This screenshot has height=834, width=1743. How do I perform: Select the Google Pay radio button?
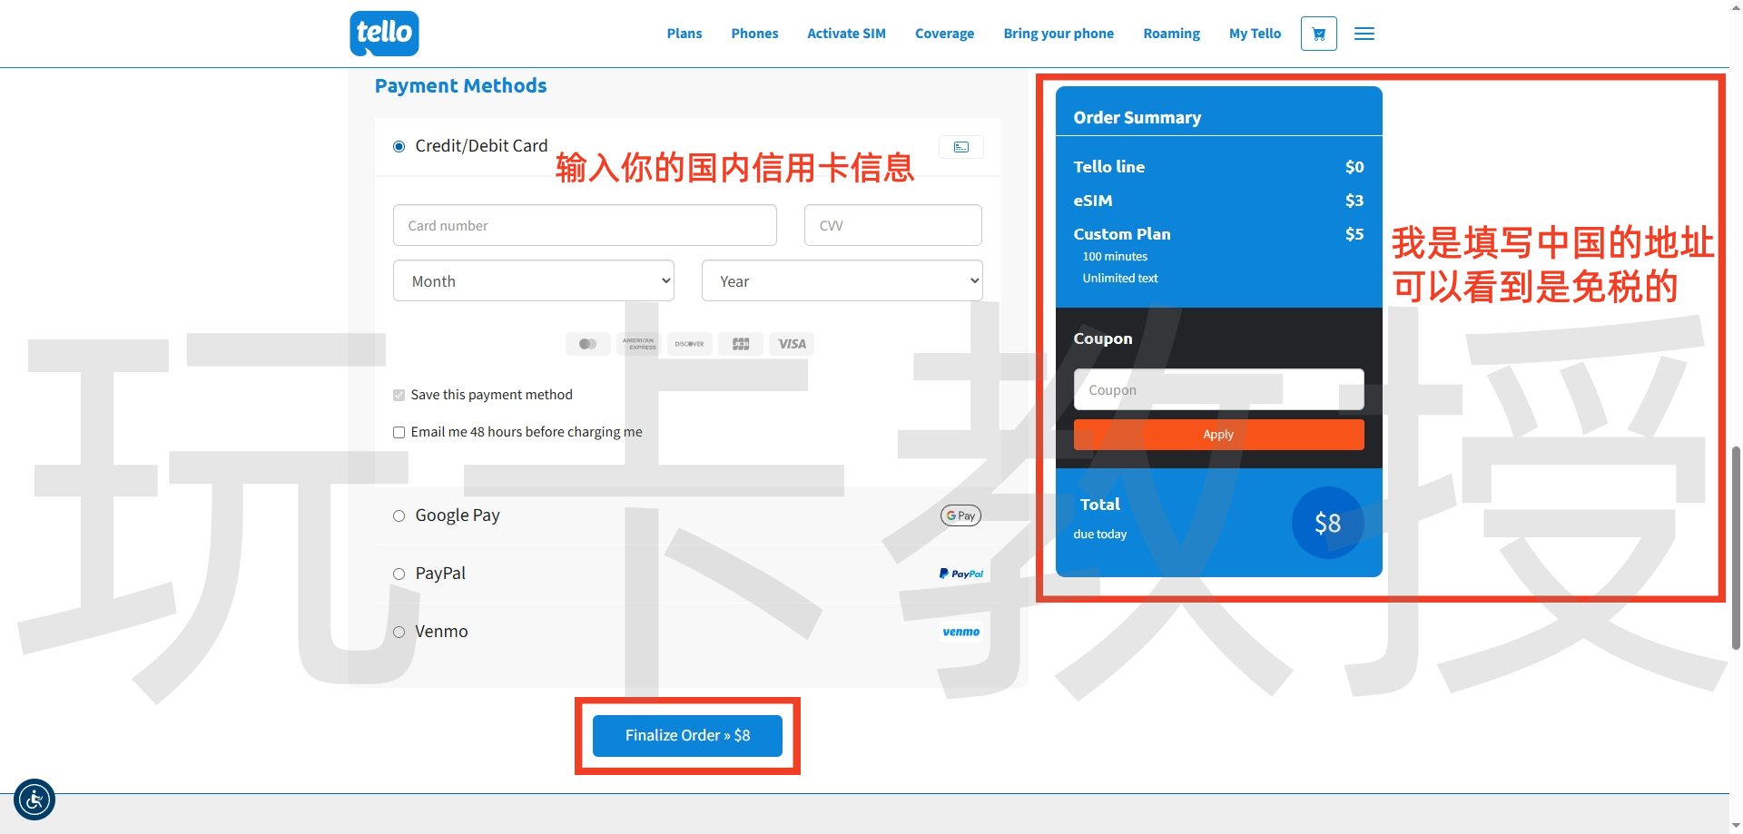[399, 515]
